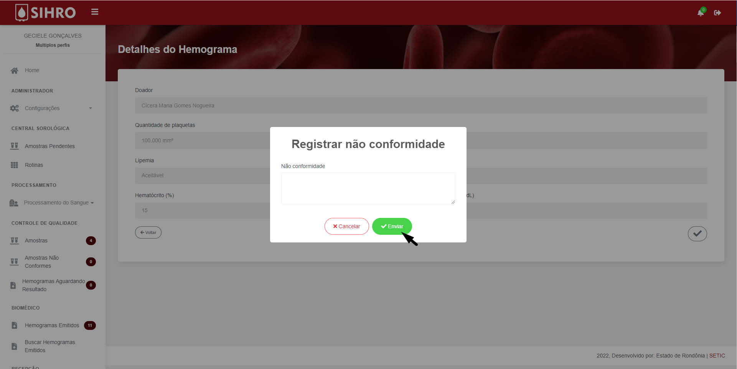737x369 pixels.
Task: Click the Amostras Pendentes test tube icon
Action: point(14,146)
